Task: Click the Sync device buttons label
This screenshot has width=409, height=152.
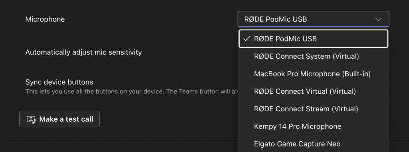Action: [x=59, y=82]
